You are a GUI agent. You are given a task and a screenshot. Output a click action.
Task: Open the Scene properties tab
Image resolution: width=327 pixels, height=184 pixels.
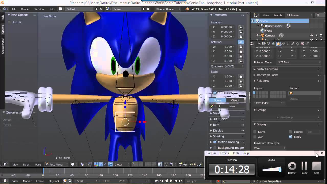point(269,44)
